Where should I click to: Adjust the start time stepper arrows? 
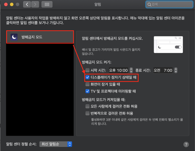coord(131,70)
